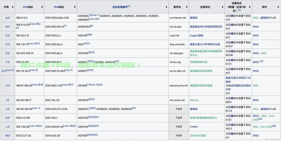Open 美国国家航空航天局埃姆斯研究中心 link
281x141 pixels.
pyautogui.click(x=206, y=53)
